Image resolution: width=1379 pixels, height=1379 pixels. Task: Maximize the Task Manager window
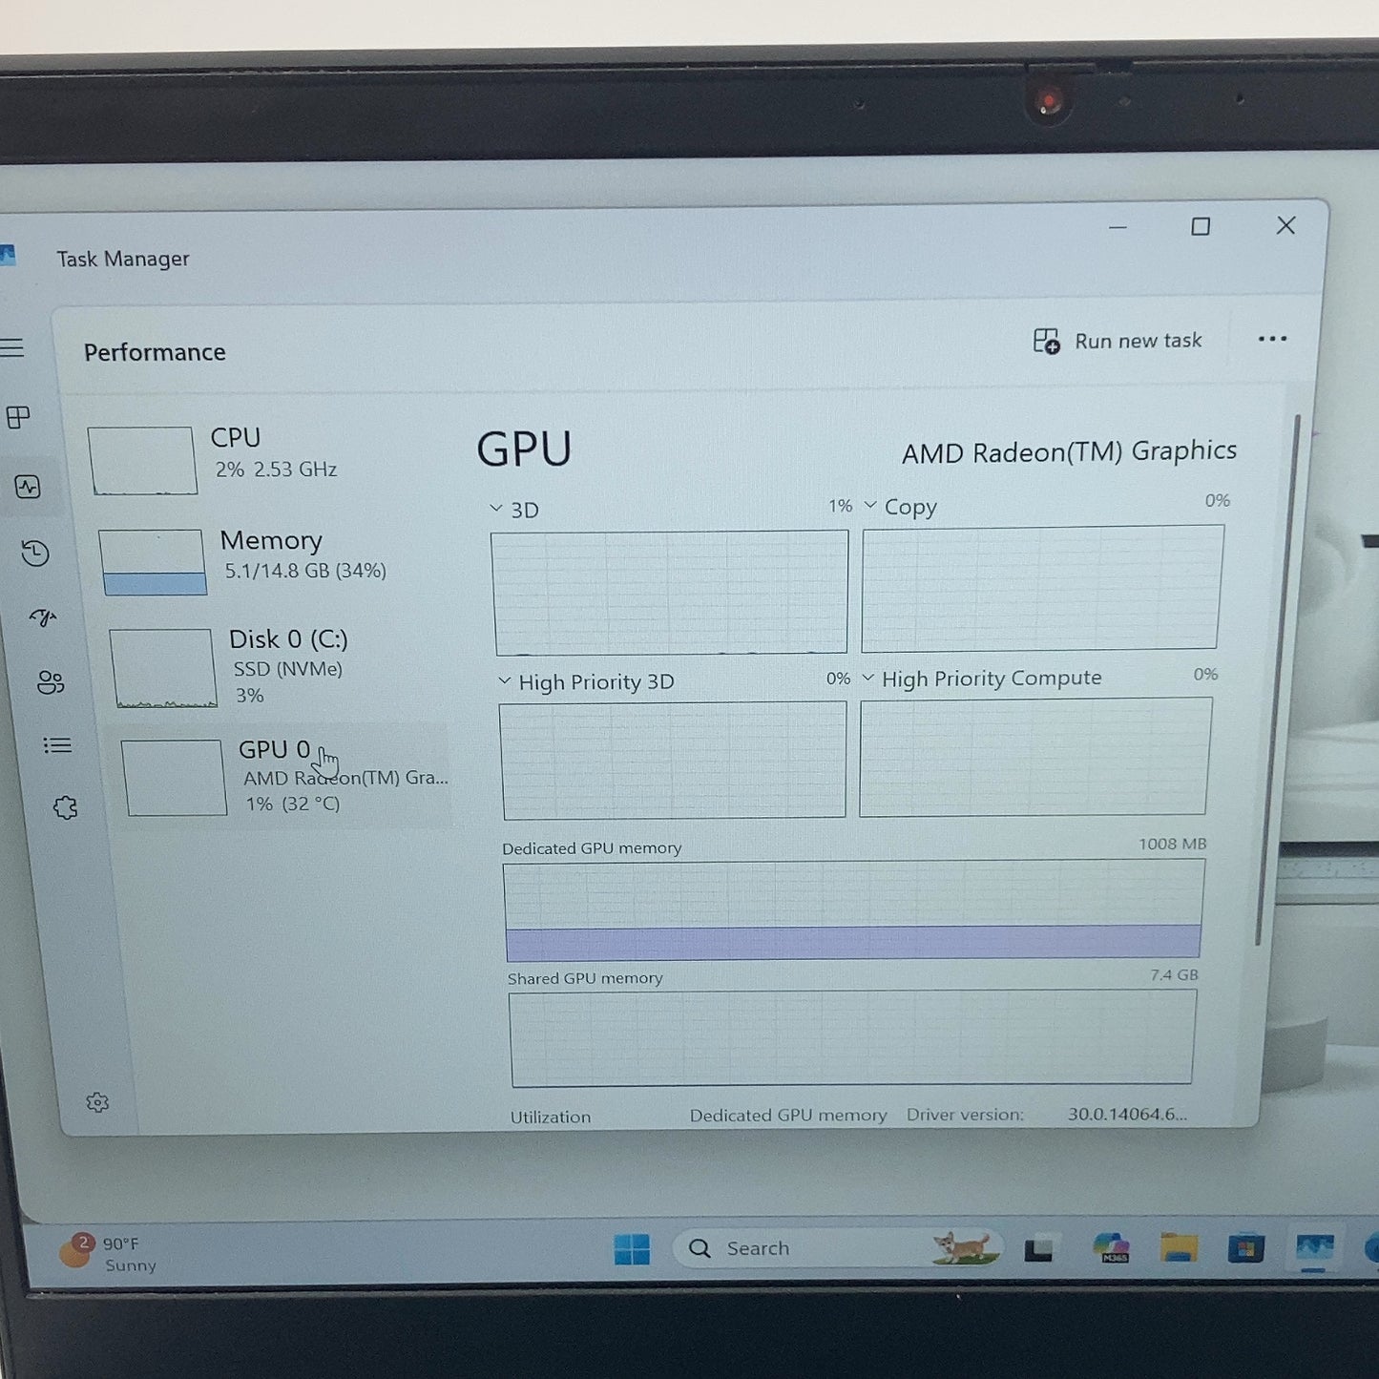point(1201,226)
